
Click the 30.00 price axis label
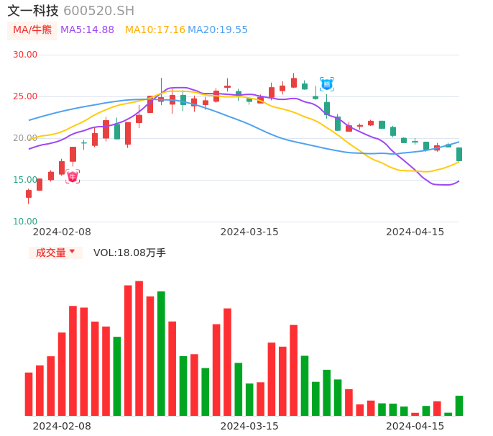pyautogui.click(x=25, y=55)
